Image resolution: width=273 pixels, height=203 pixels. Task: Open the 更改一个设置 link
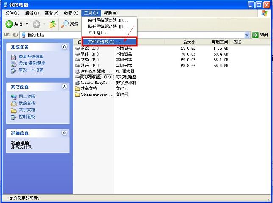[31, 70]
